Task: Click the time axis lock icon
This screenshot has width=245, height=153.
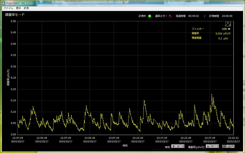Action: (174, 146)
